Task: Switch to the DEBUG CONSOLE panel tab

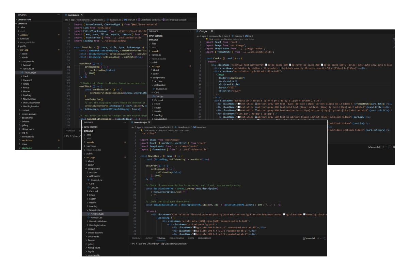Action: click(x=177, y=238)
